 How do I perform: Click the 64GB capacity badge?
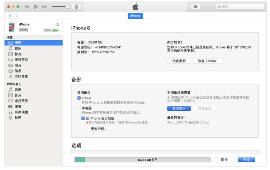coord(23,30)
